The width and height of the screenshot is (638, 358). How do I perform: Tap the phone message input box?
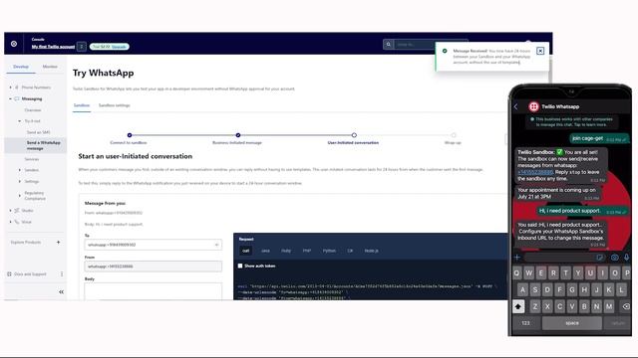point(565,257)
